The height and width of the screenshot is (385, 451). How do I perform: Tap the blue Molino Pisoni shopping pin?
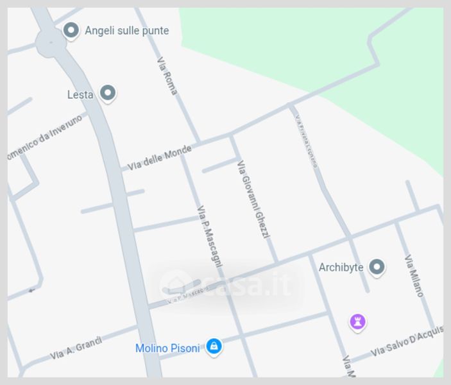214,347
